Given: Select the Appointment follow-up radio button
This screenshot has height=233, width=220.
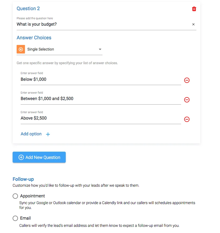Looking at the screenshot, I should click(15, 196).
